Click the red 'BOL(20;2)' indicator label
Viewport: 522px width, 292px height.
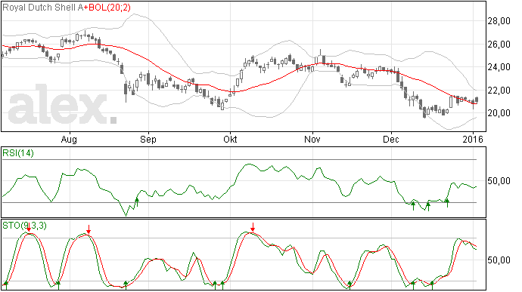pos(109,8)
